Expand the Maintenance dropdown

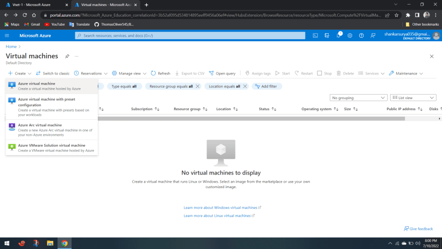tap(406, 73)
